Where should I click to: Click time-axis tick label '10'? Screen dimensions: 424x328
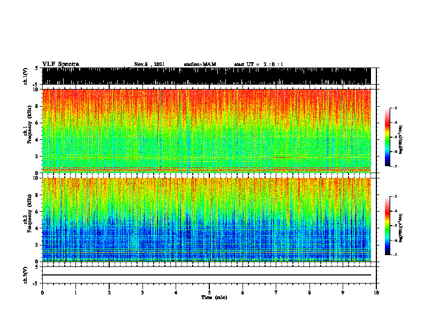pos(376,293)
